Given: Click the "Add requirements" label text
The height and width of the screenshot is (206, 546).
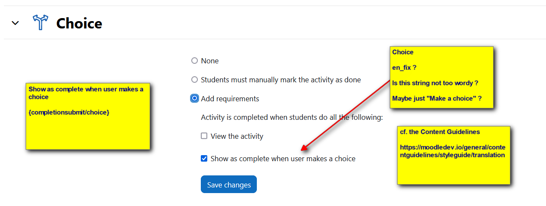Looking at the screenshot, I should pos(230,99).
